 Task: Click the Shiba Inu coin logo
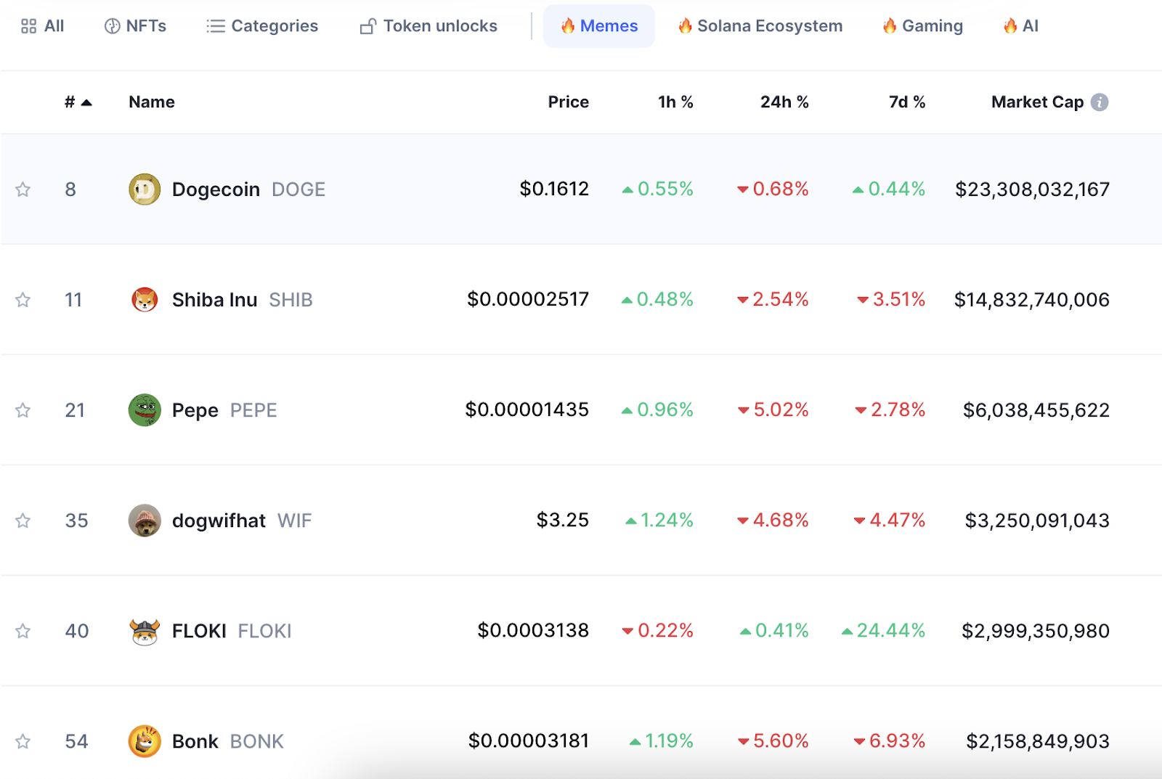(145, 300)
